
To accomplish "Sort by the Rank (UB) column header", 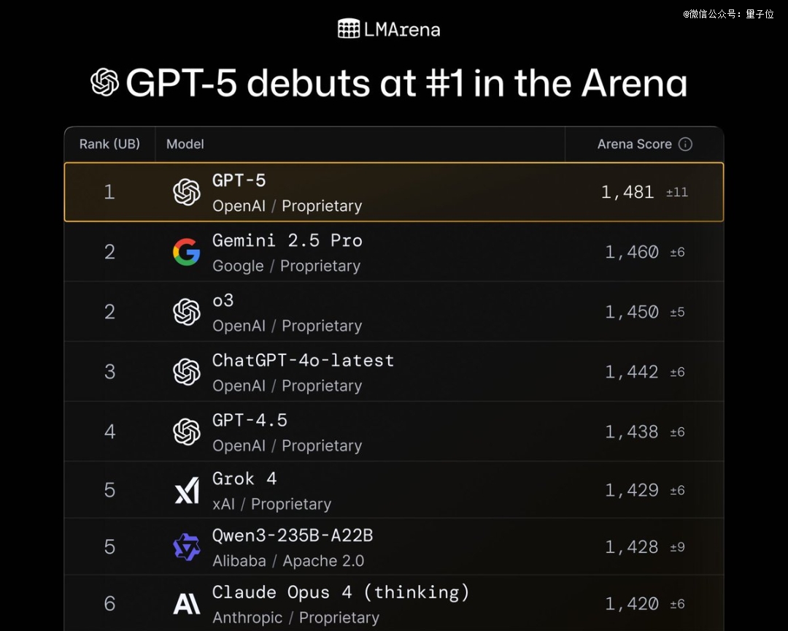I will click(109, 145).
